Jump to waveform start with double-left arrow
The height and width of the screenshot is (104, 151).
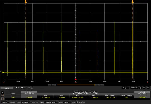pos(49,85)
